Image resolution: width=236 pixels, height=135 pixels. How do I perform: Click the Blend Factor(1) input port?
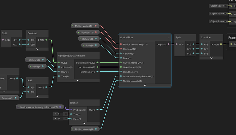click(121, 72)
